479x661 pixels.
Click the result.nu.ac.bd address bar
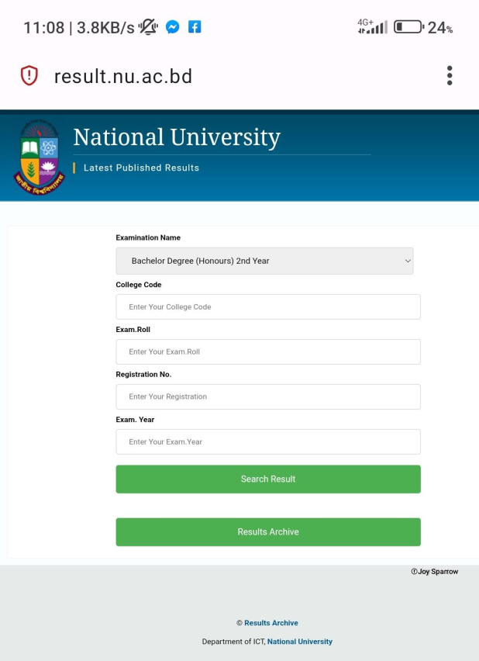pyautogui.click(x=123, y=76)
